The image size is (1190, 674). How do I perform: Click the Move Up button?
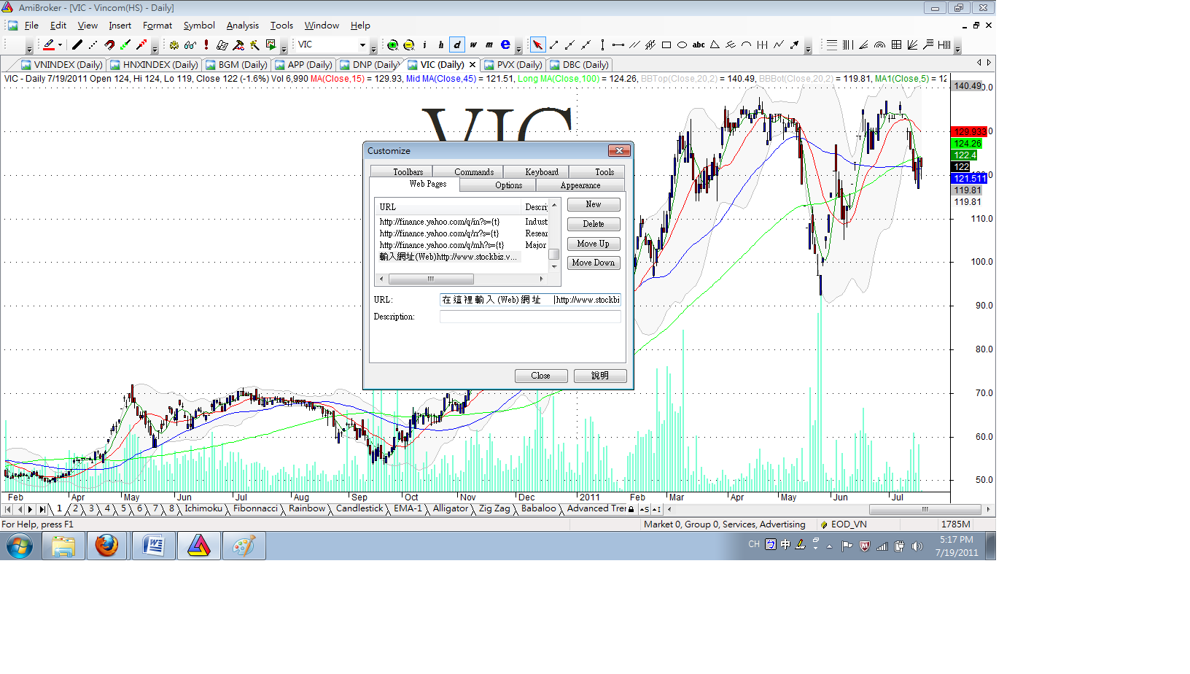coord(594,244)
